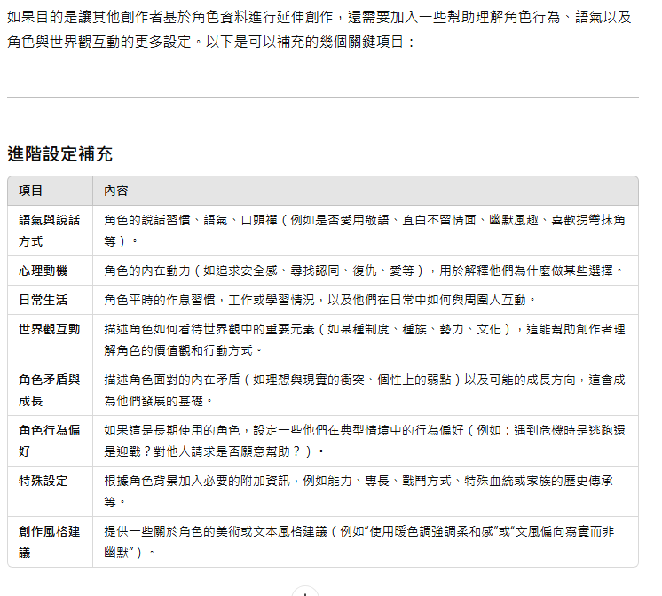Select the 日常生活 row label

pos(43,300)
